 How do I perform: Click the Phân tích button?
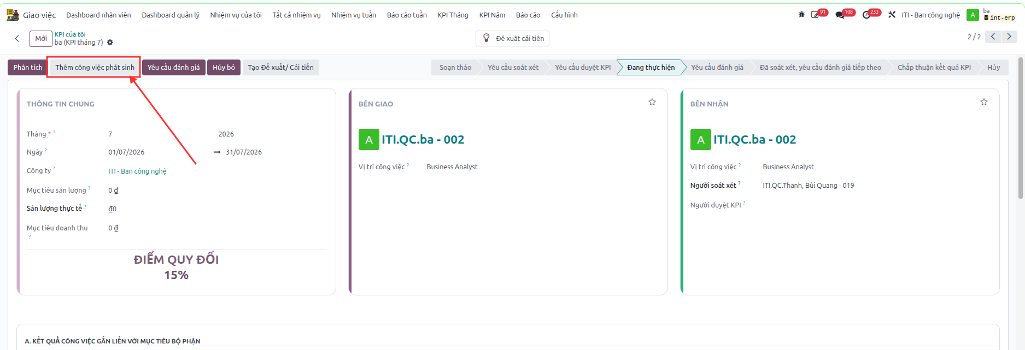28,68
